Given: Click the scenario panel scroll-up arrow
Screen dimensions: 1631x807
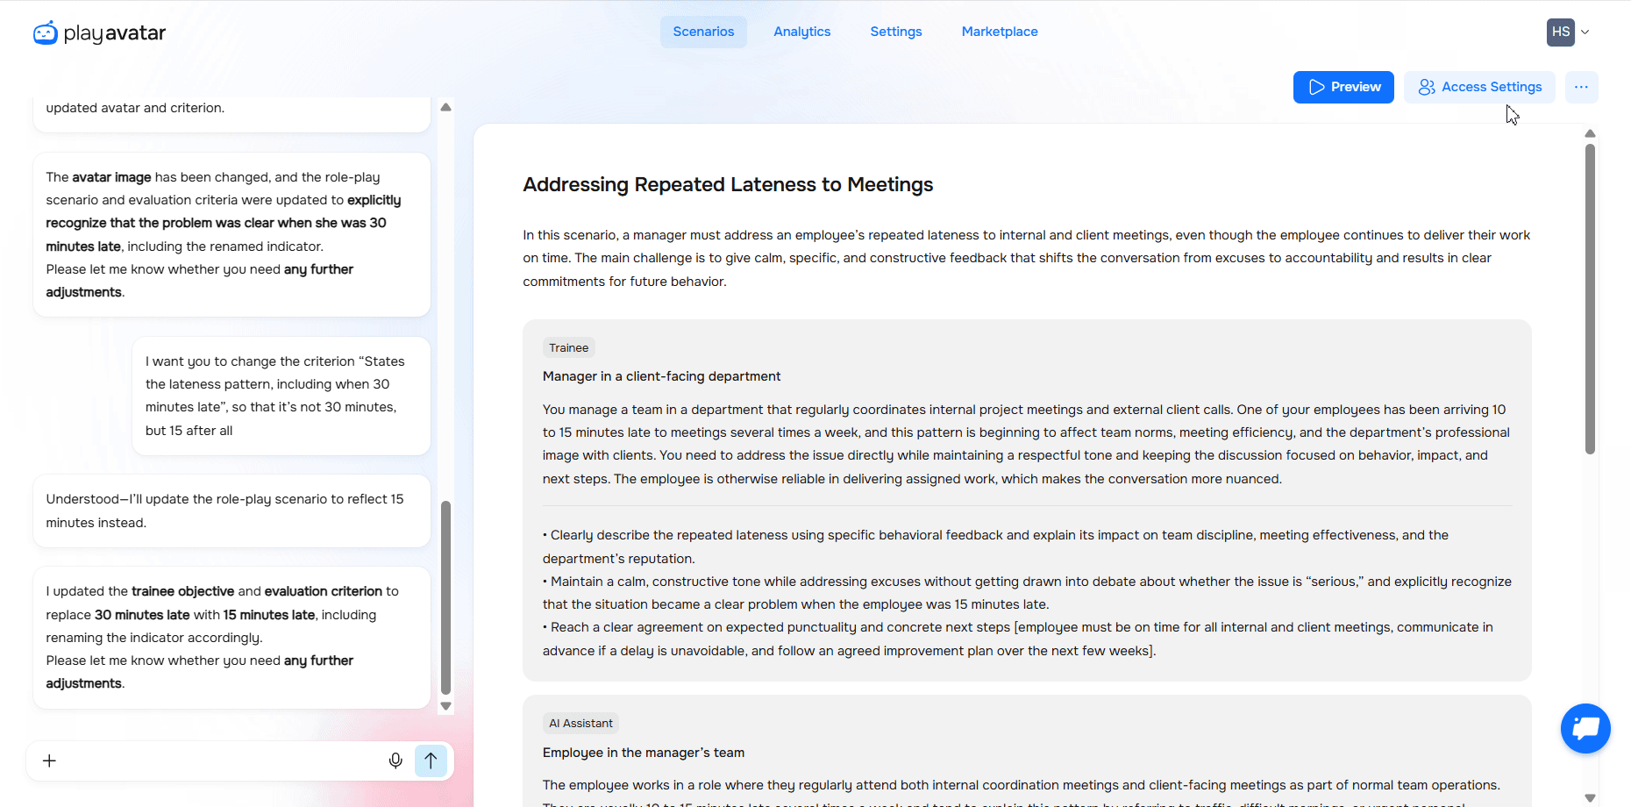Looking at the screenshot, I should click(x=1590, y=133).
